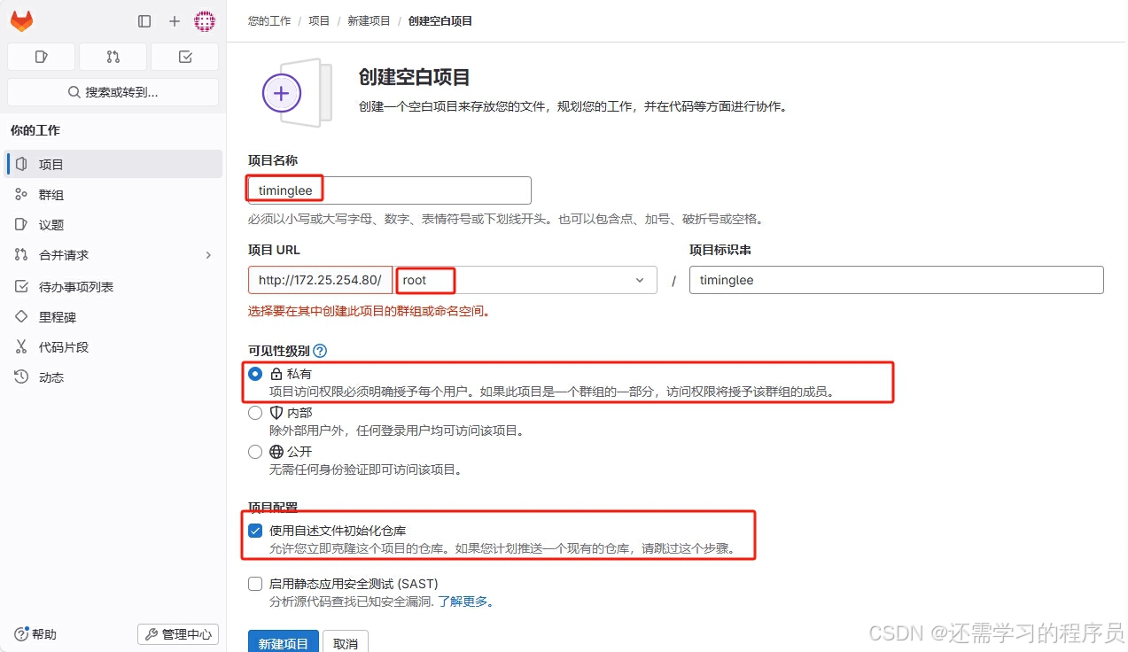Screen dimensions: 1128x652
Task: Open 议题 in the sidebar
Action: (114, 225)
